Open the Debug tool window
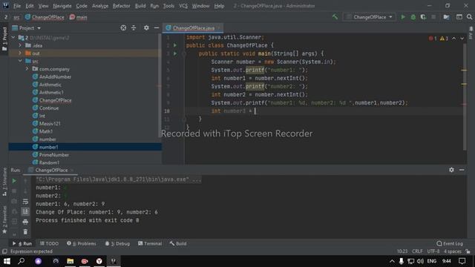The image size is (475, 267). click(x=117, y=243)
